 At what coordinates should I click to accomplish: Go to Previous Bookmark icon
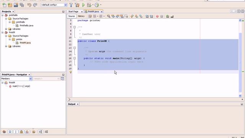pos(132,16)
